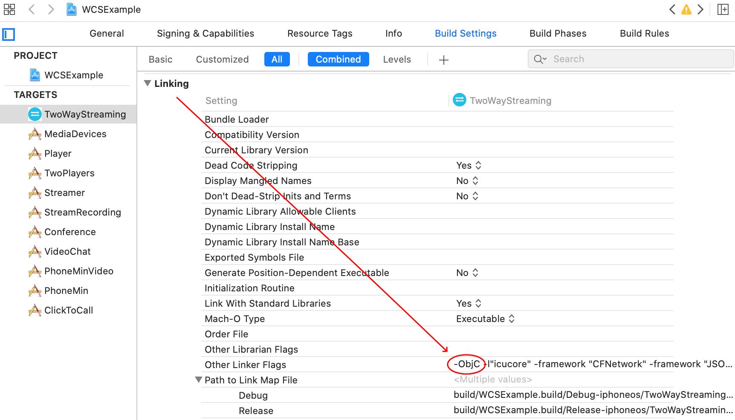This screenshot has width=735, height=420.
Task: Change Dead Code Stripping Yes value
Action: [x=469, y=165]
